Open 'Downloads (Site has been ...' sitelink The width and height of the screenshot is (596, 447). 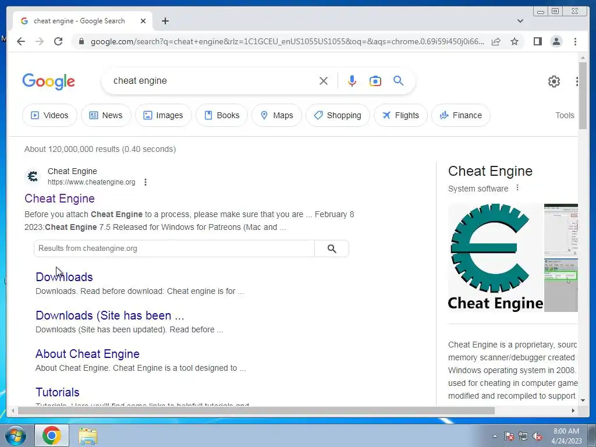tap(110, 315)
